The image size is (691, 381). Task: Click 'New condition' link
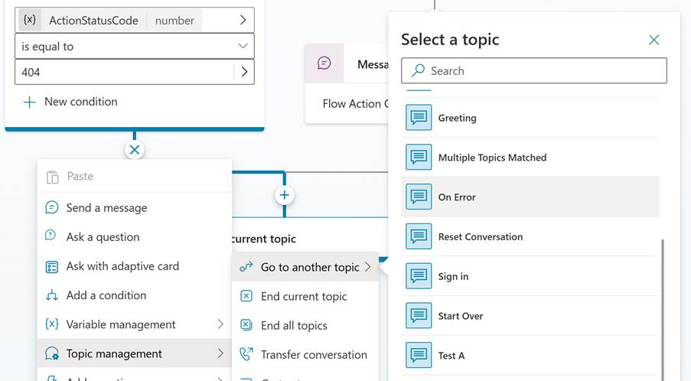coord(80,102)
